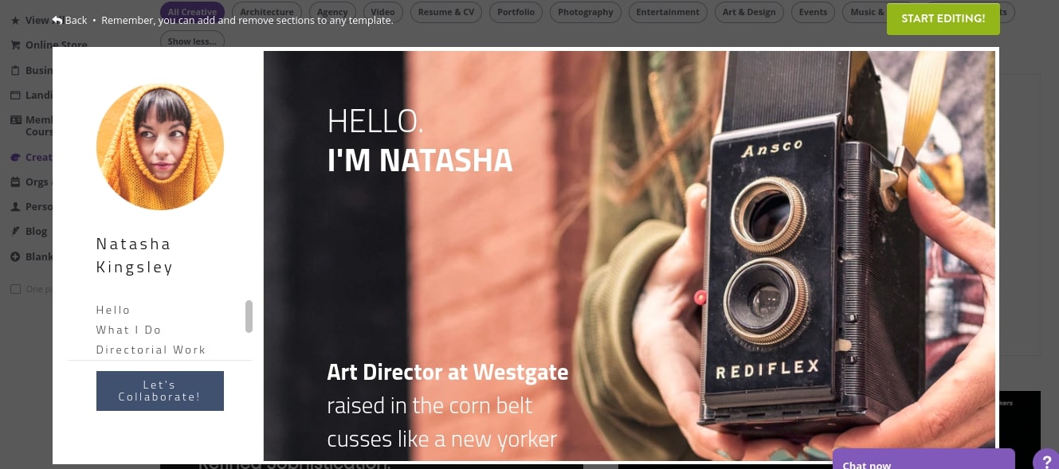The height and width of the screenshot is (469, 1059).
Task: Click the Personal person icon
Action: click(x=15, y=206)
